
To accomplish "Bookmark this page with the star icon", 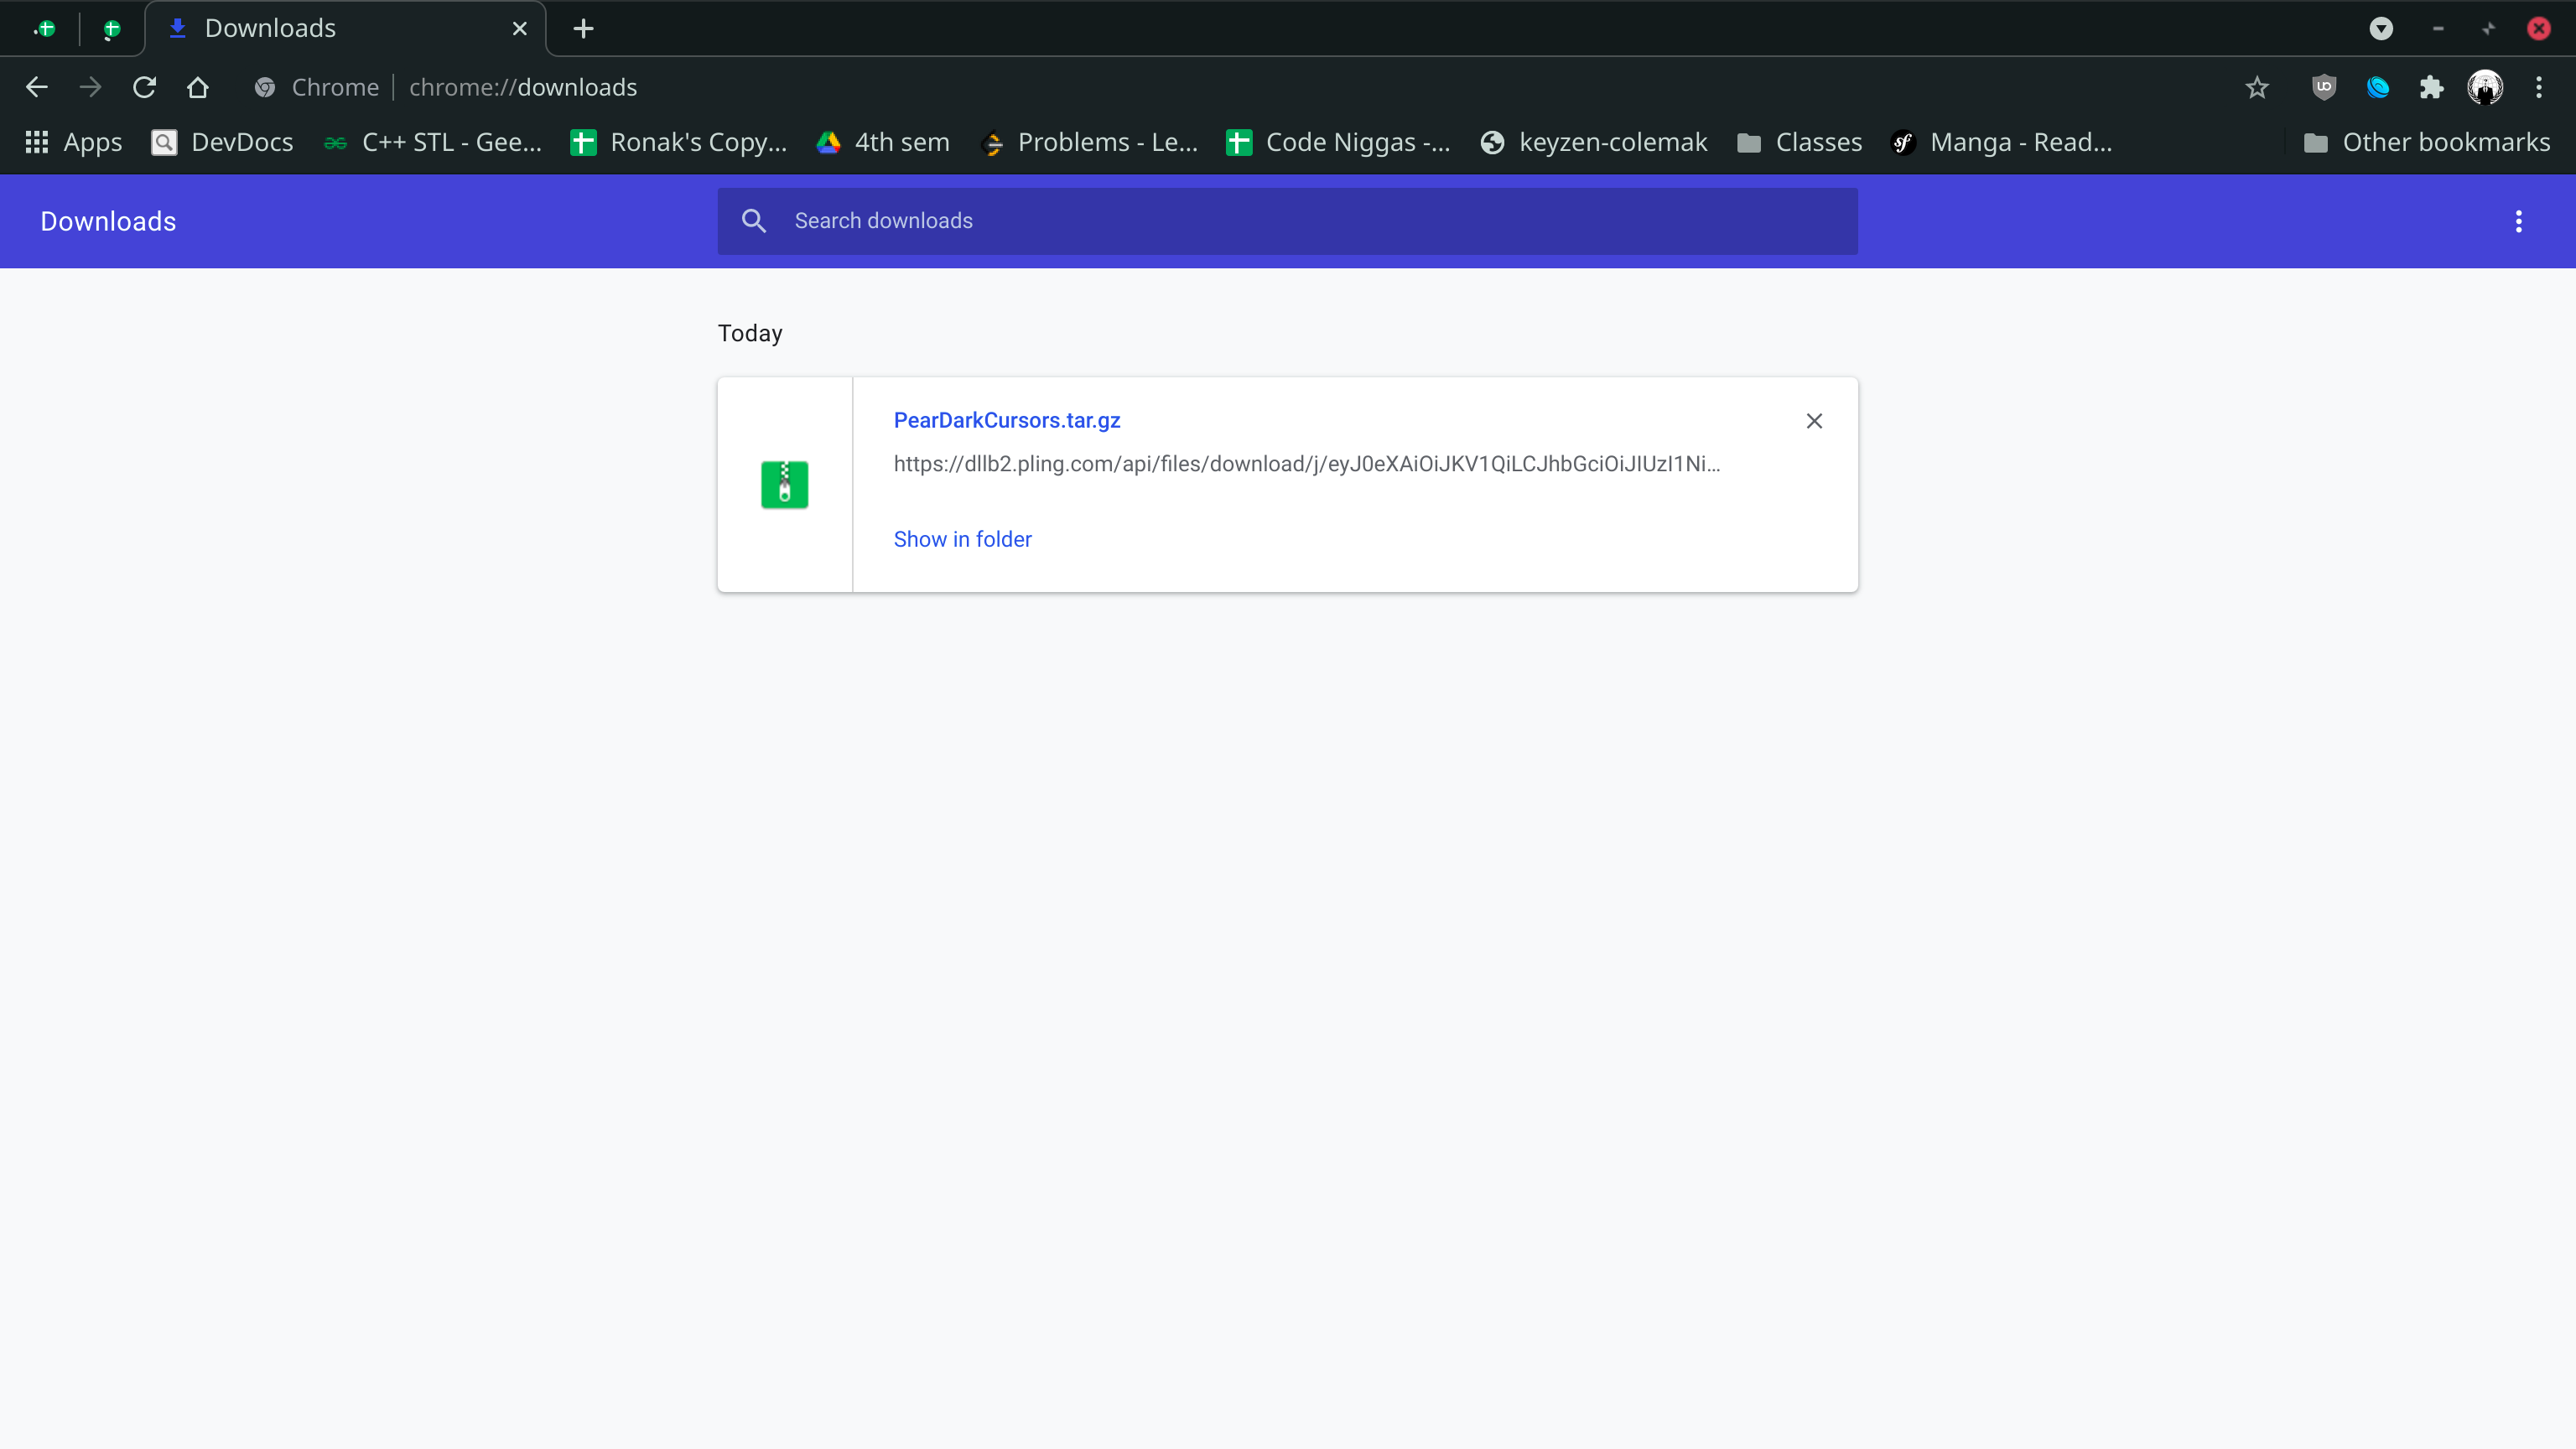I will pos(2257,87).
